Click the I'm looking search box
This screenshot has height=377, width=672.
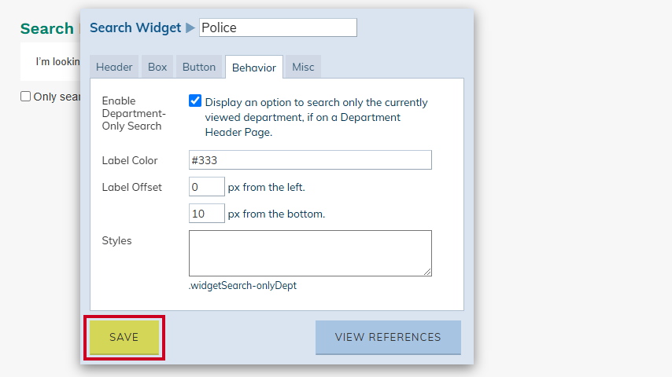(x=50, y=61)
